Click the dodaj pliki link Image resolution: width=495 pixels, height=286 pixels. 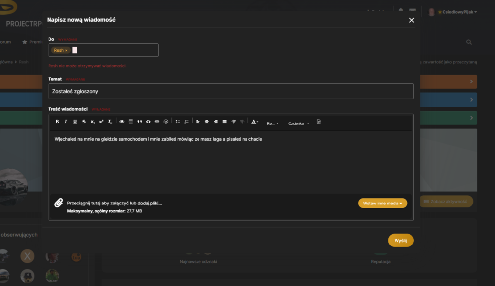pos(149,203)
